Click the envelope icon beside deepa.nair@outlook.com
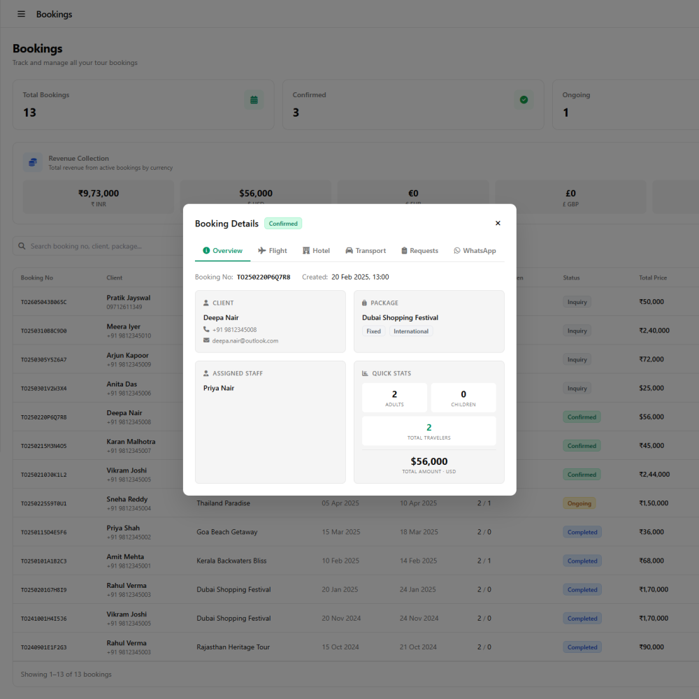The width and height of the screenshot is (699, 699). 206,340
